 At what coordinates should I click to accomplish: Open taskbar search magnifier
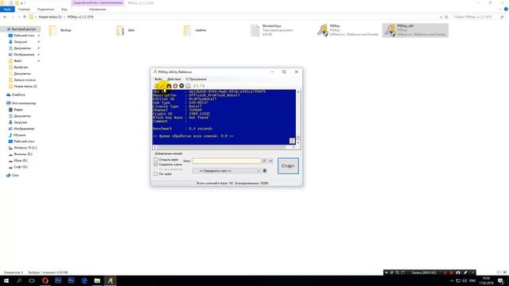pos(19,280)
